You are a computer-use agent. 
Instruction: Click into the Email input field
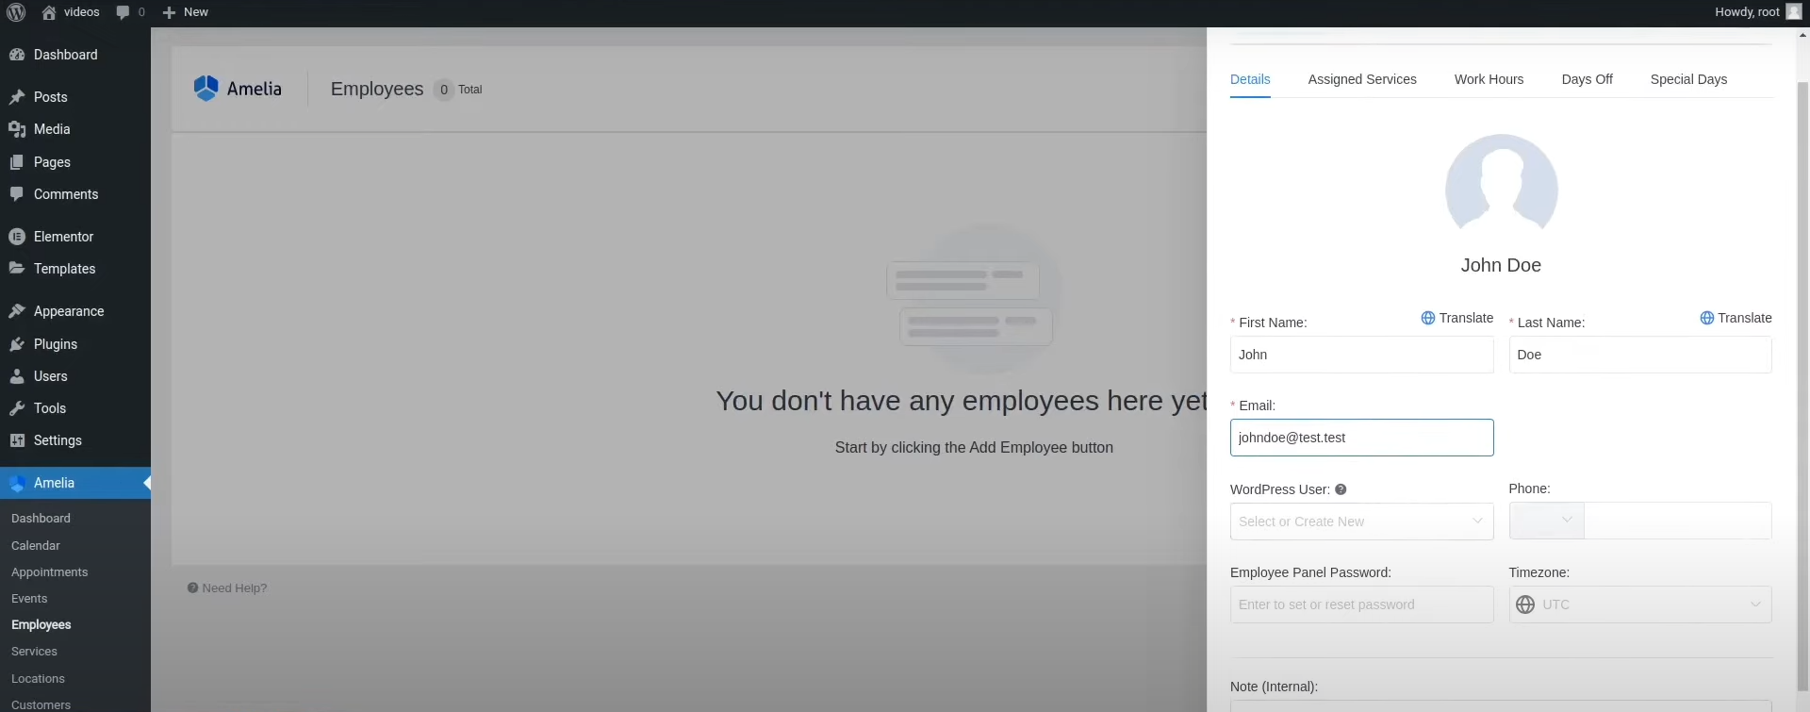point(1360,438)
